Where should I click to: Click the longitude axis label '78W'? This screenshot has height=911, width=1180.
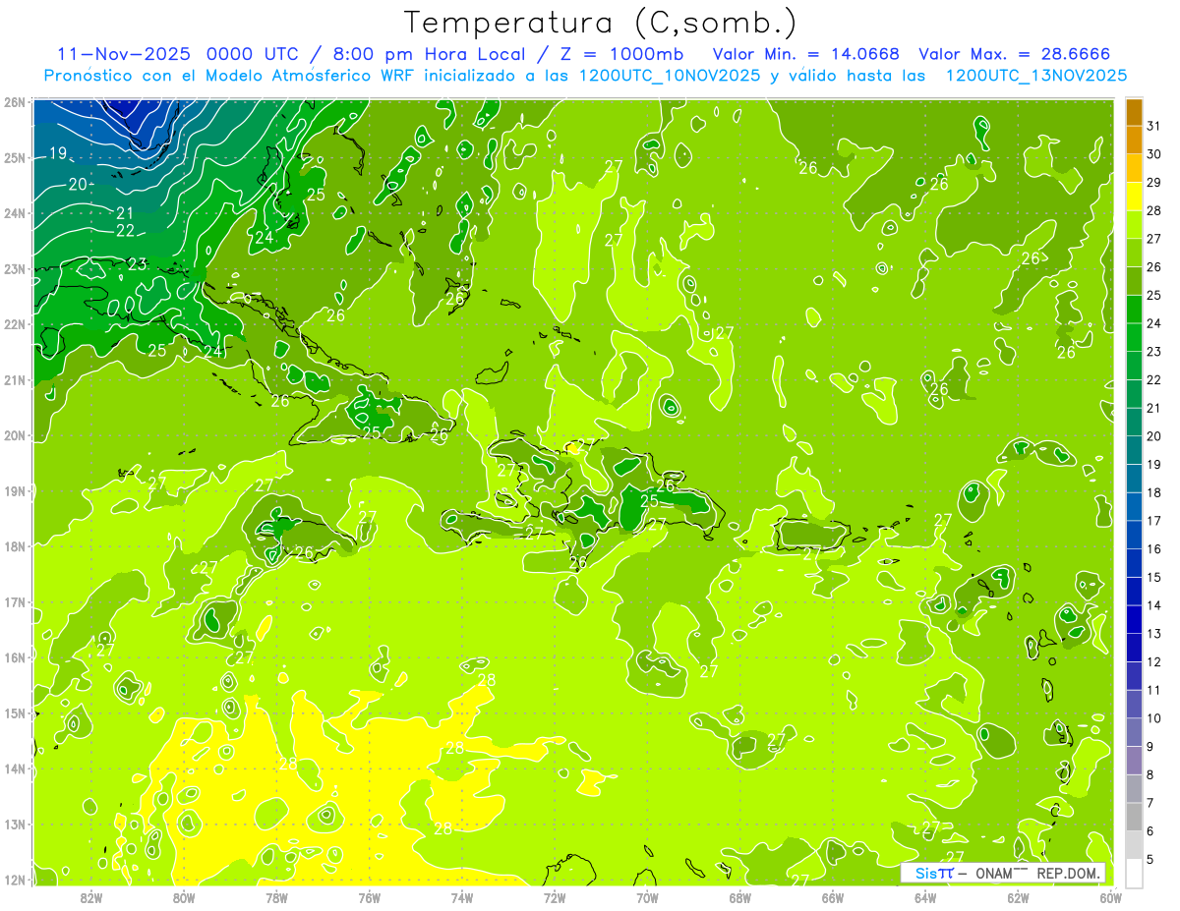[276, 898]
